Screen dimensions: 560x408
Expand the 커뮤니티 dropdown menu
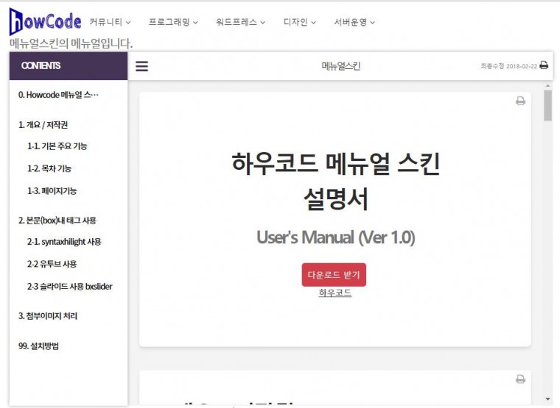click(110, 22)
